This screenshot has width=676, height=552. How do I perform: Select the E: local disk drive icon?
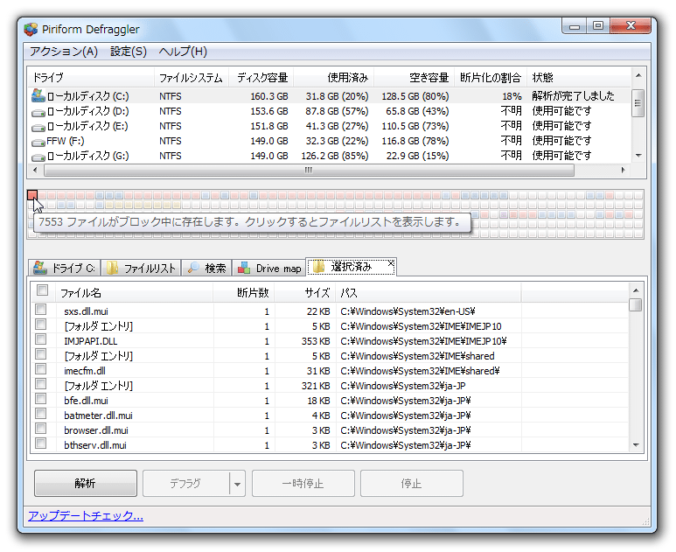coord(38,127)
